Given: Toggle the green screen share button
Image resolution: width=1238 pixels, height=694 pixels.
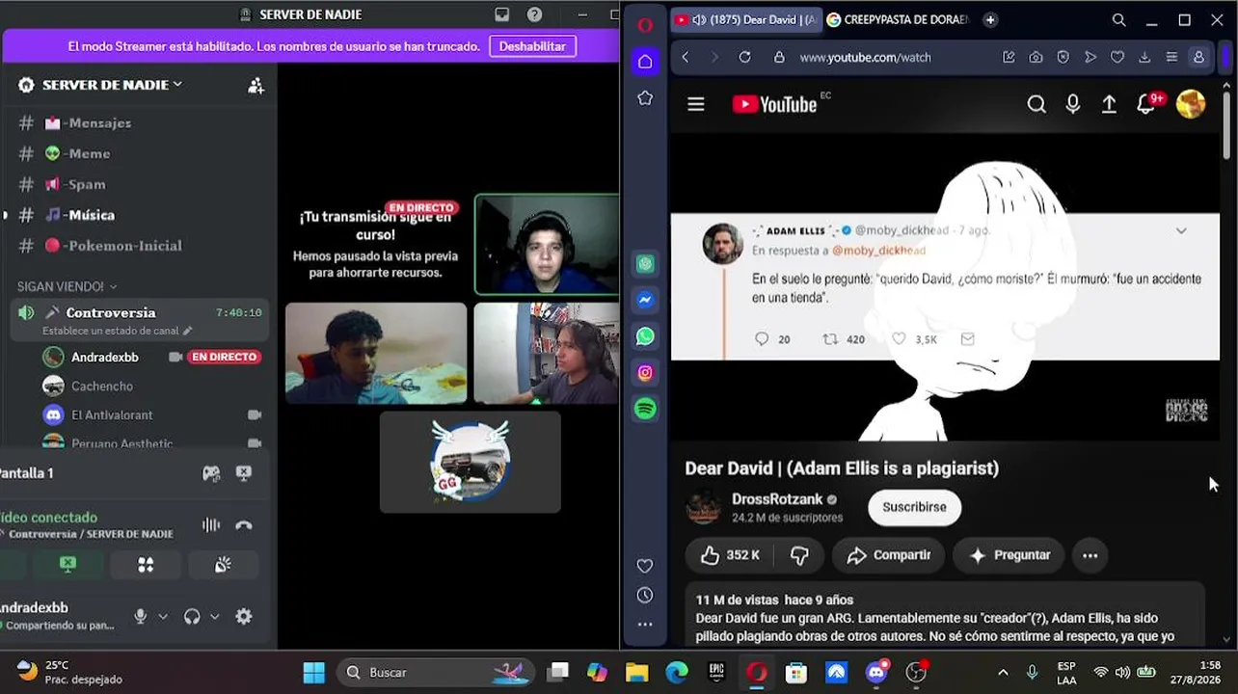Looking at the screenshot, I should tap(67, 565).
